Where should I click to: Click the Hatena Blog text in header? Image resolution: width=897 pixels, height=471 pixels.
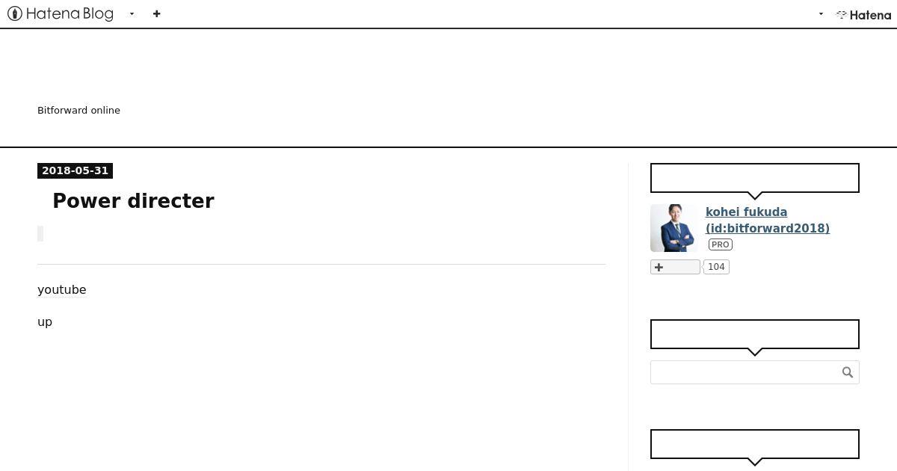pyautogui.click(x=70, y=13)
